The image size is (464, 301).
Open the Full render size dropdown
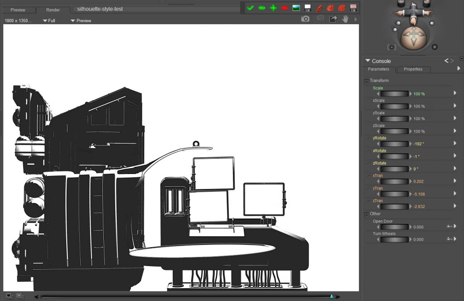[49, 20]
